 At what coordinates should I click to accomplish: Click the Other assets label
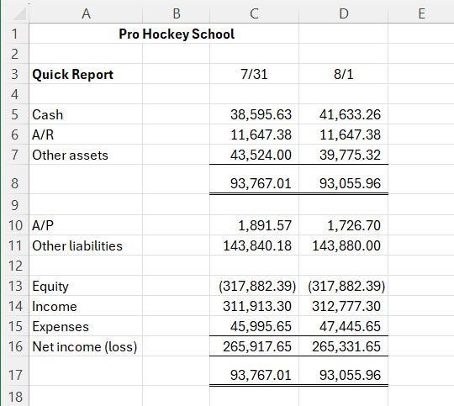[70, 155]
